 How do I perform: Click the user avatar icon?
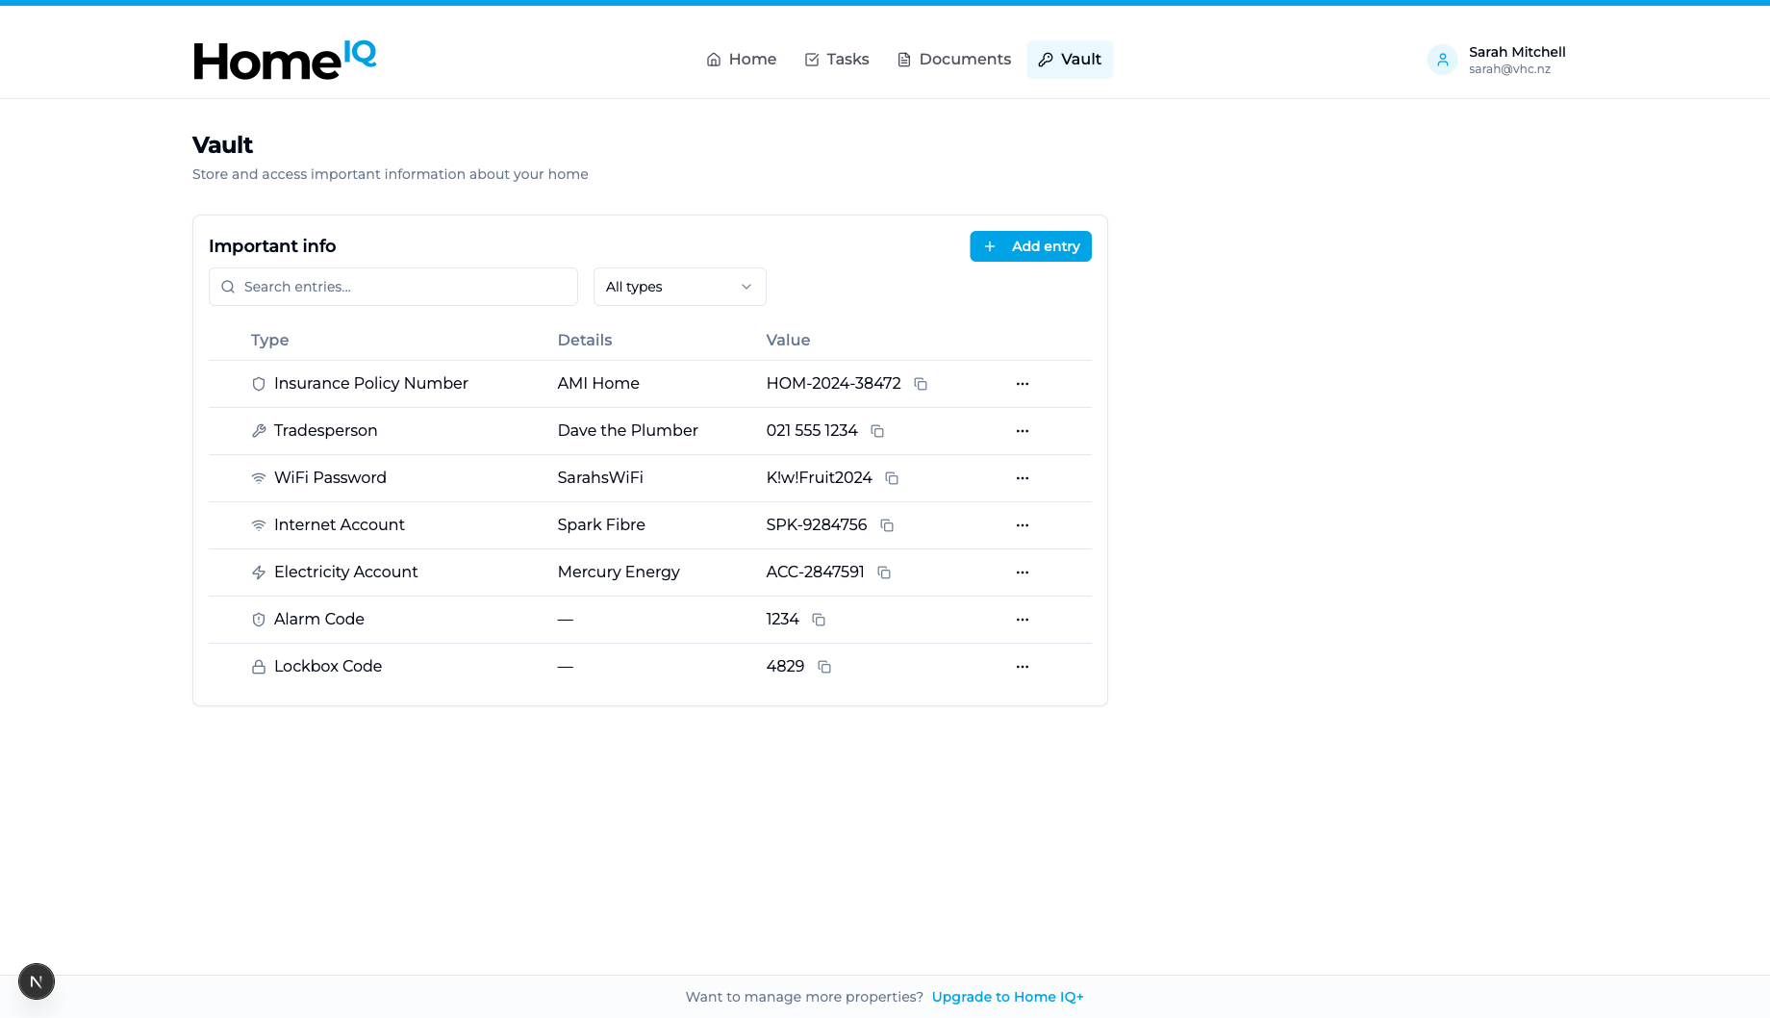[1442, 60]
